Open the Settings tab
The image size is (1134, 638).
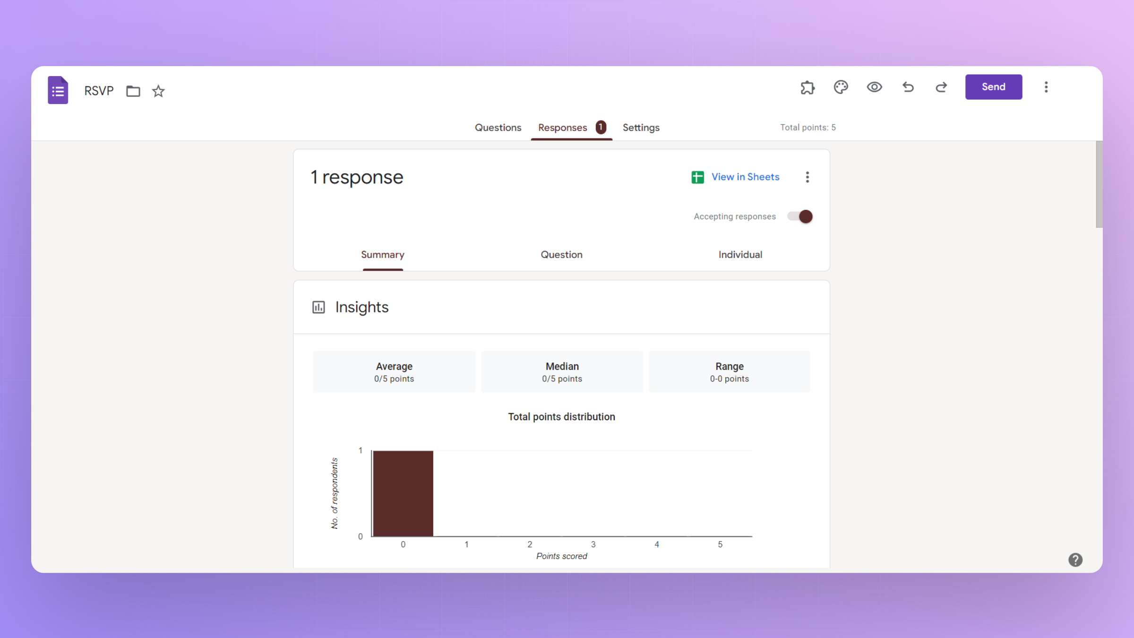(x=641, y=128)
